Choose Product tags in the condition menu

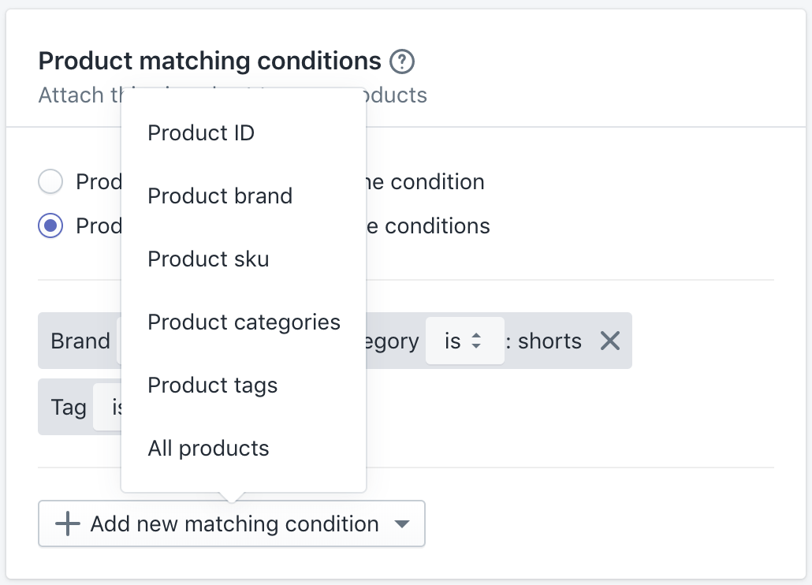[x=212, y=385]
